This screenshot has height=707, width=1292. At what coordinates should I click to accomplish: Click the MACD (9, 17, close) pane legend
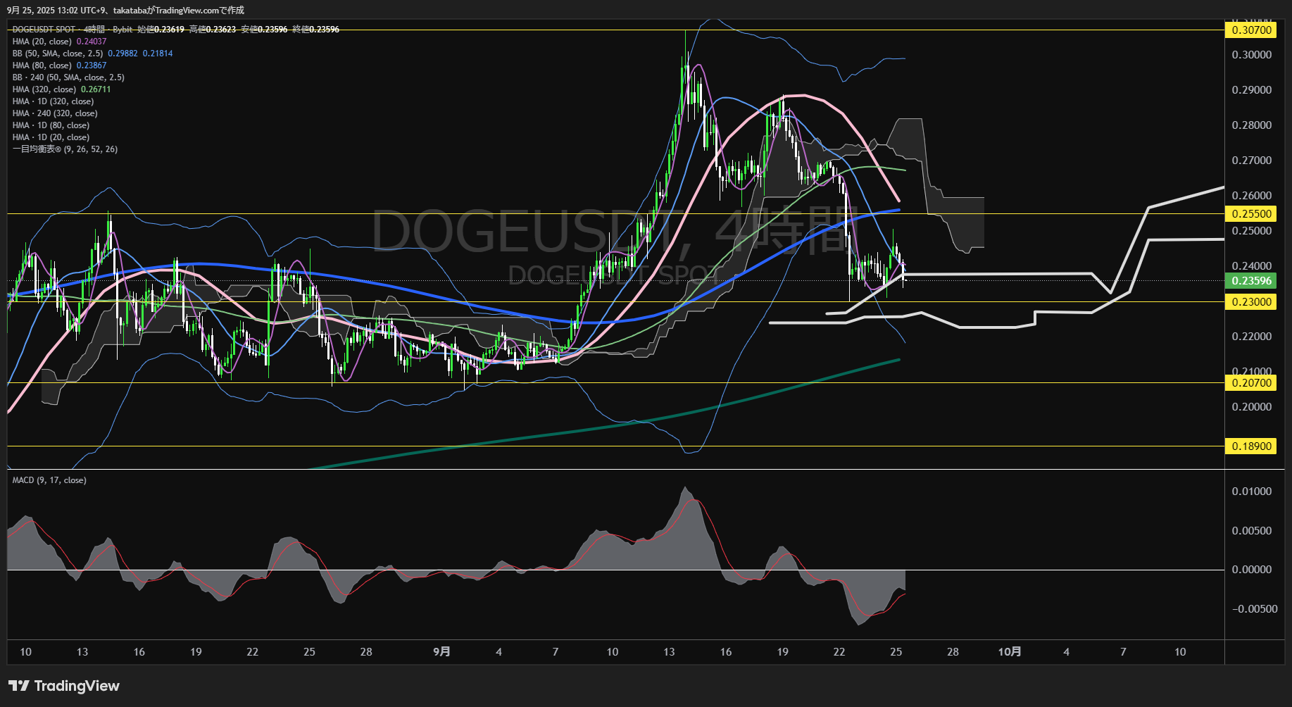pos(49,480)
